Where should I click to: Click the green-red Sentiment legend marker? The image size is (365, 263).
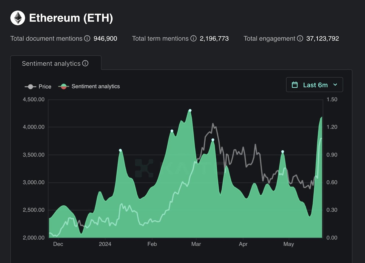pyautogui.click(x=64, y=86)
